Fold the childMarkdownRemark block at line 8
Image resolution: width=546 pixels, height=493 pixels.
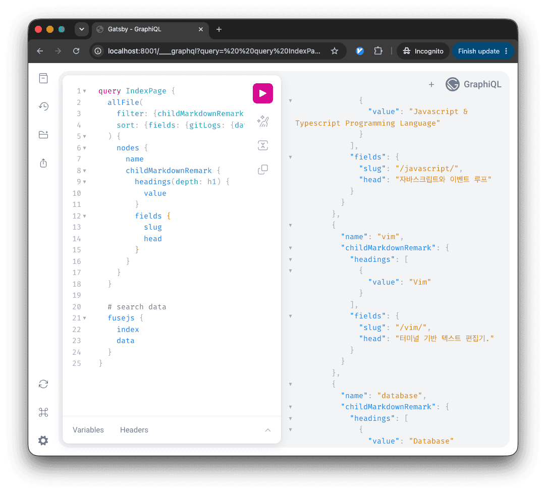[85, 171]
